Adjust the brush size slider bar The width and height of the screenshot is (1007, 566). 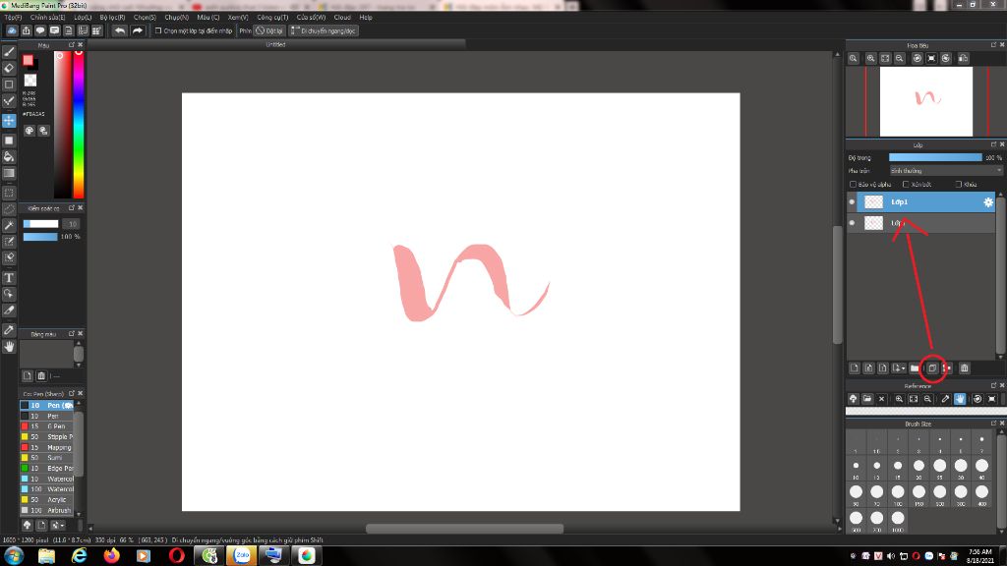tap(41, 224)
